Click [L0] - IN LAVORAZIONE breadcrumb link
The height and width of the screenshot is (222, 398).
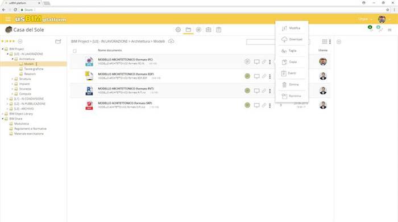(110, 41)
